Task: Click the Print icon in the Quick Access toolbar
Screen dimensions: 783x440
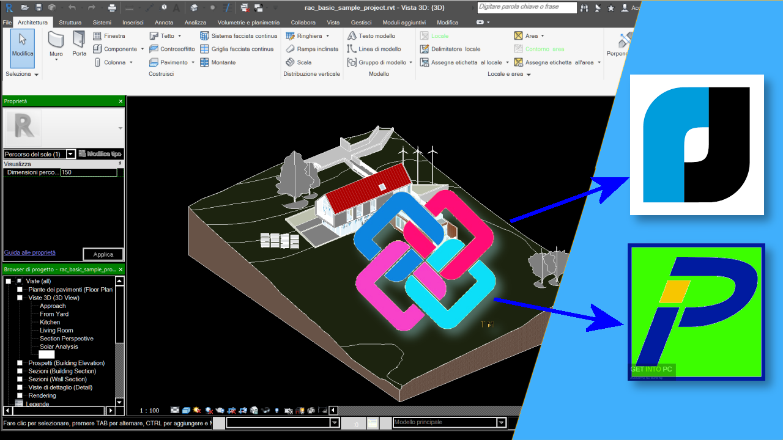Action: pyautogui.click(x=112, y=7)
